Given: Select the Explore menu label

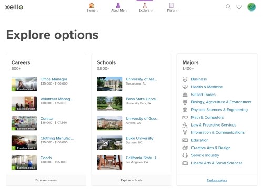Looking at the screenshot, I should (144, 10).
